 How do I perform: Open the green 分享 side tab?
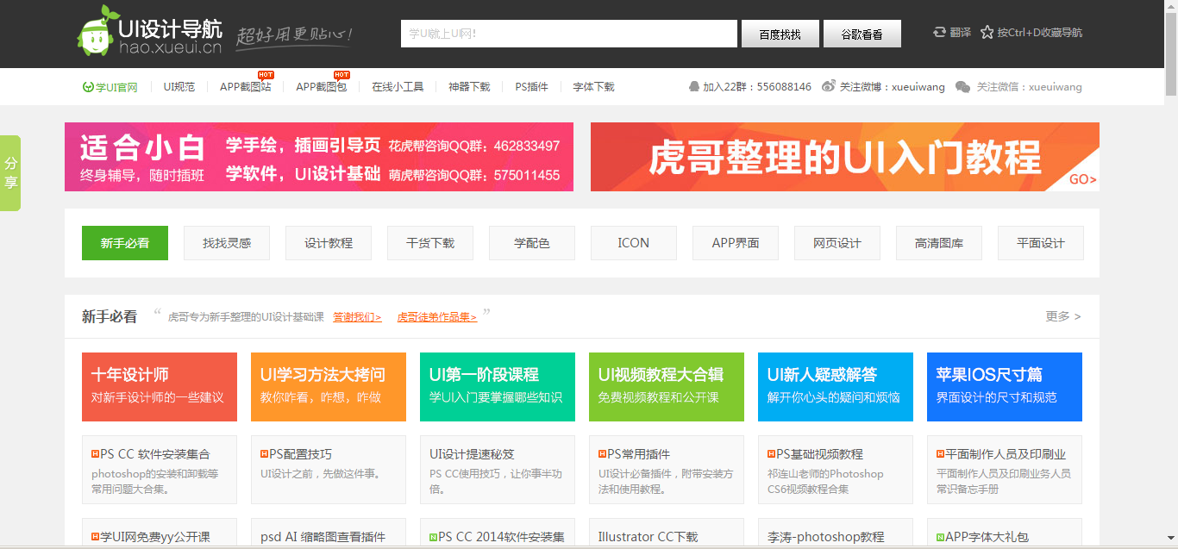[10, 173]
